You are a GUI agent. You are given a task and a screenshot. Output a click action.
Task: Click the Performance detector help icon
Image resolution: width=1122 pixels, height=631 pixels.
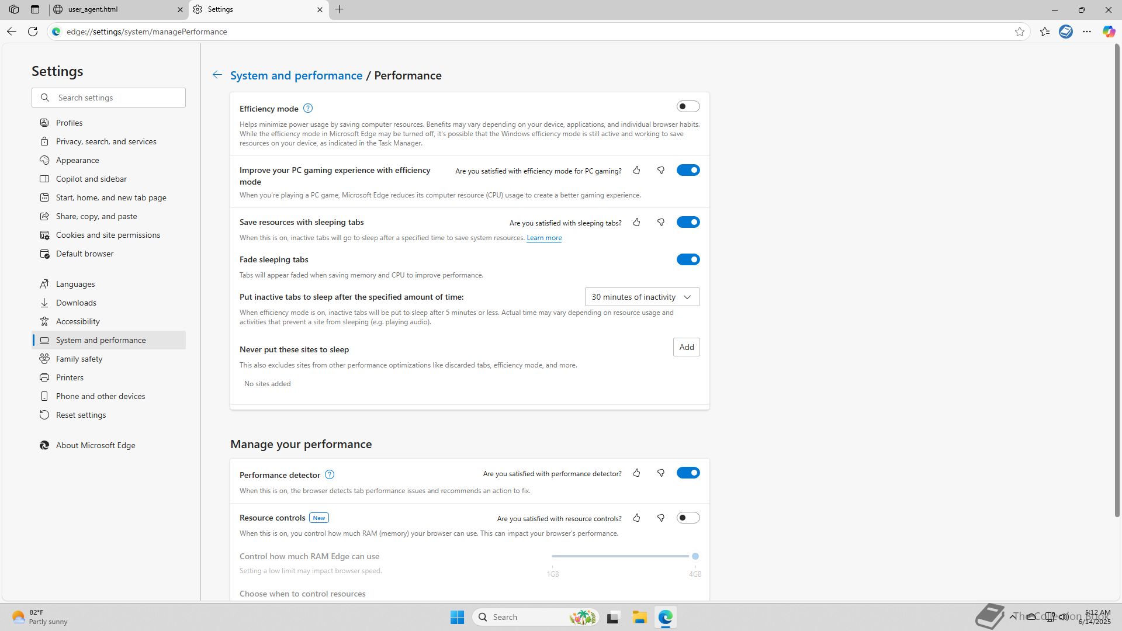click(x=330, y=474)
